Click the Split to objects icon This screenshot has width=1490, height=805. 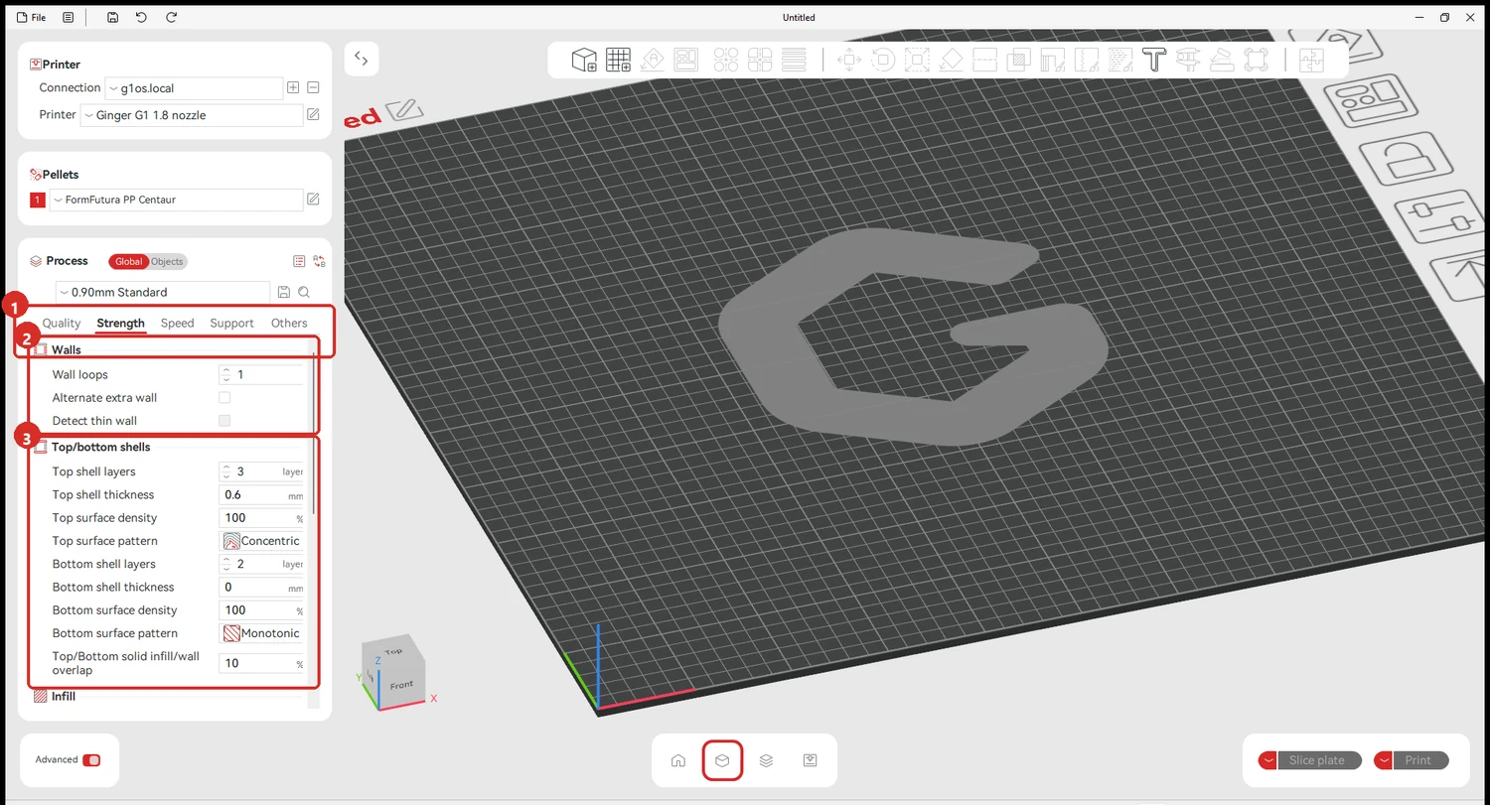click(727, 60)
